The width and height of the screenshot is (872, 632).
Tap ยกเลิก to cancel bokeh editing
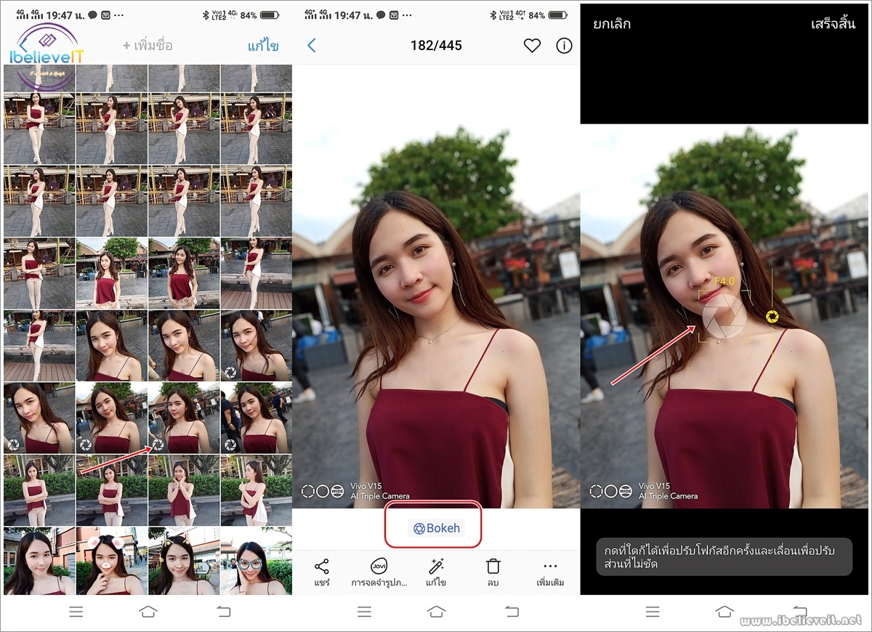click(x=612, y=24)
